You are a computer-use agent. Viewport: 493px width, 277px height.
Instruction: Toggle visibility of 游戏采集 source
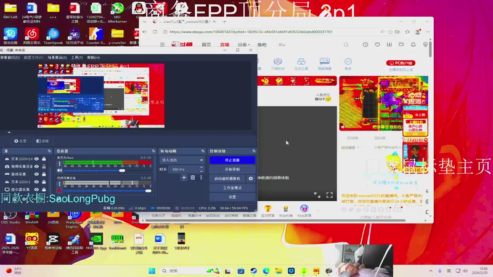36,174
